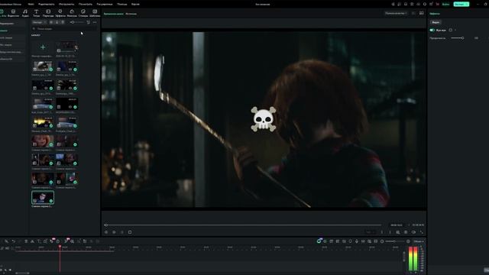This screenshot has height=275, width=489.
Task: Click the green purchase button in title bar
Action: click(461, 4)
